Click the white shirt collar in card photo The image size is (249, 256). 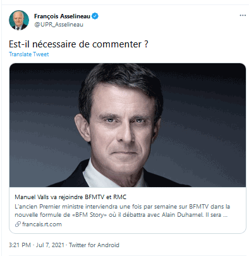(x=93, y=174)
